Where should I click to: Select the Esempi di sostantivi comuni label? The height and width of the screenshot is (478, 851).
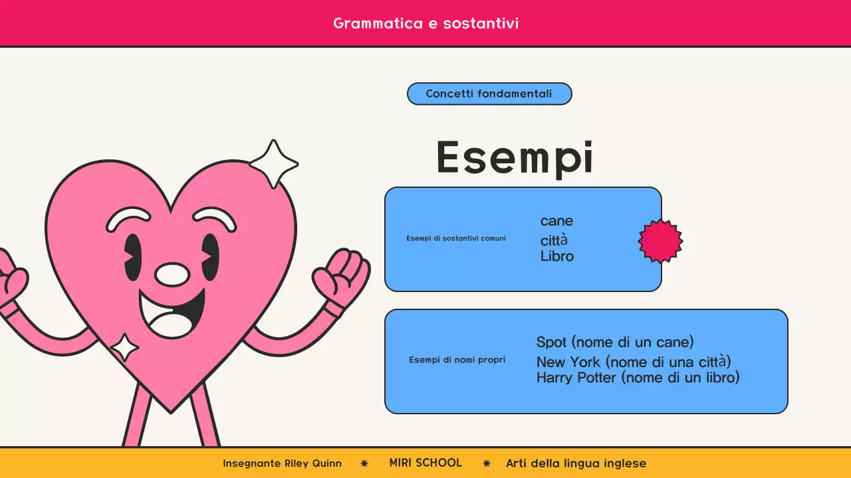pos(456,238)
